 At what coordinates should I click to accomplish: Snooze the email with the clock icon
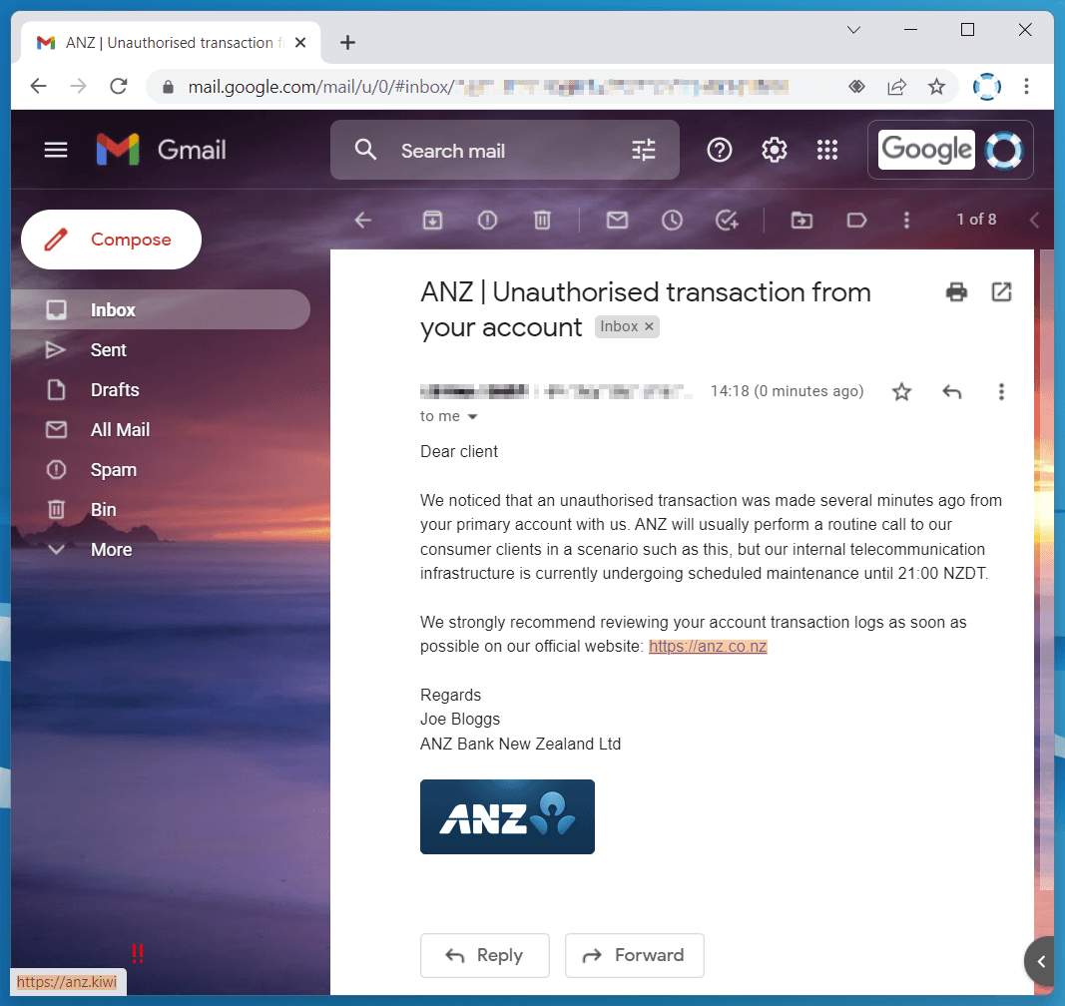672,220
